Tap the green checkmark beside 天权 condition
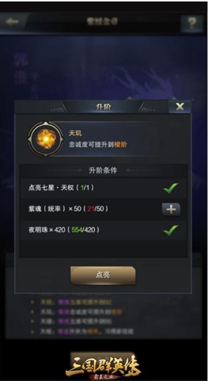 [x=171, y=188]
